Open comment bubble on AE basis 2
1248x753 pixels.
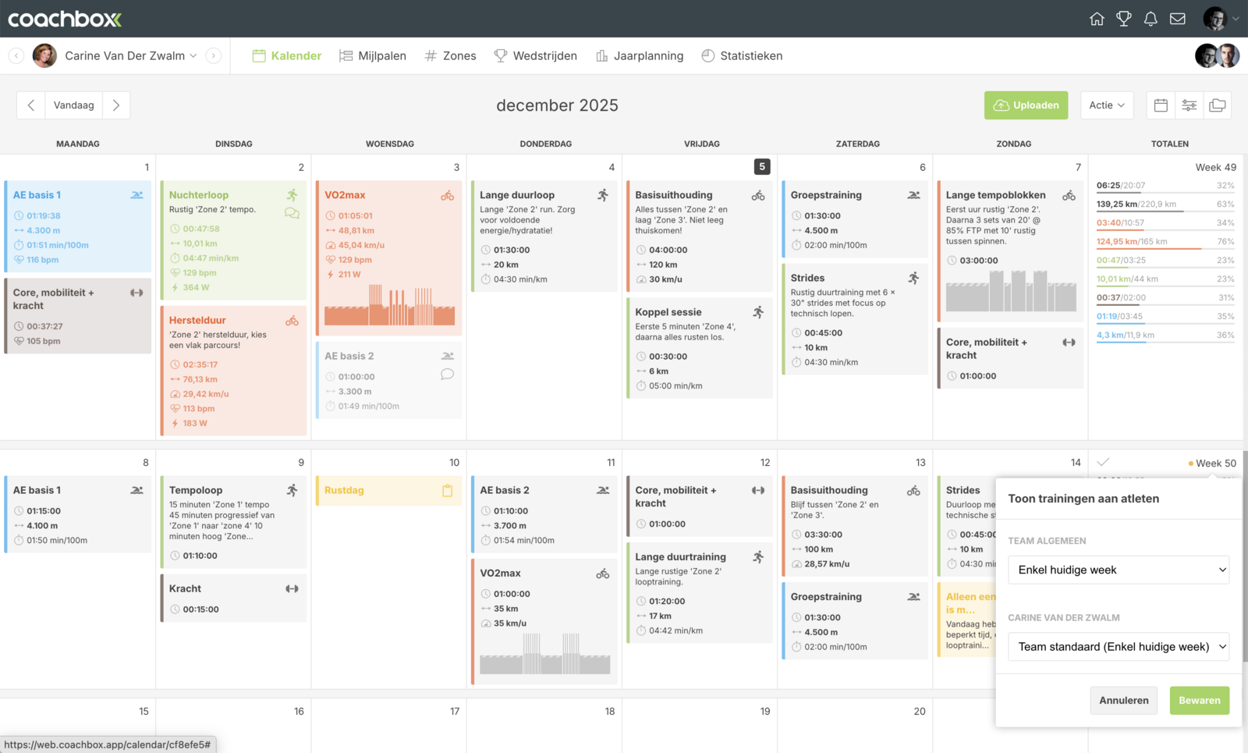pyautogui.click(x=447, y=374)
